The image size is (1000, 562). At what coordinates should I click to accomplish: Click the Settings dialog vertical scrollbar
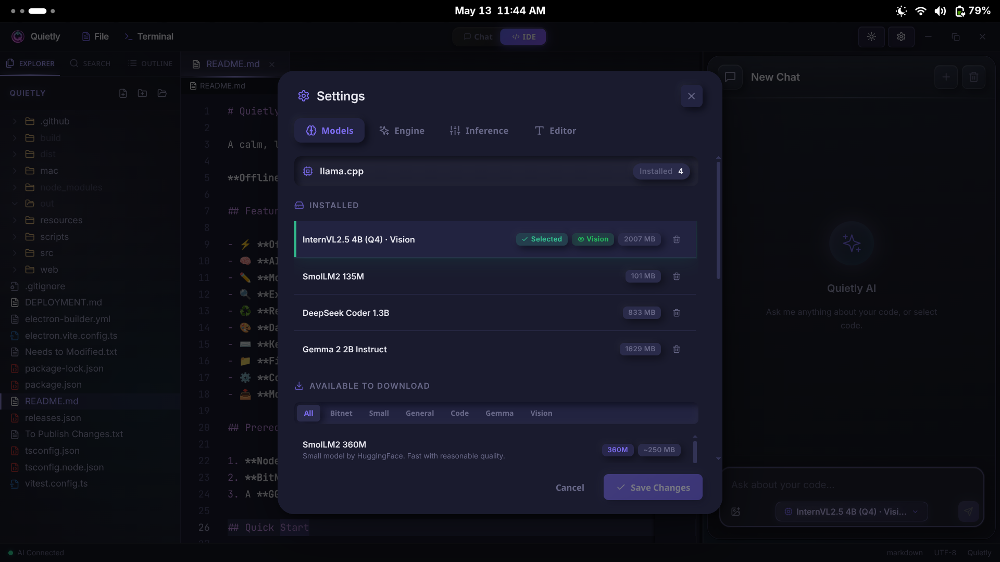(x=718, y=221)
